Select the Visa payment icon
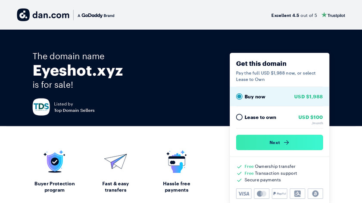The height and width of the screenshot is (203, 362). (x=243, y=194)
